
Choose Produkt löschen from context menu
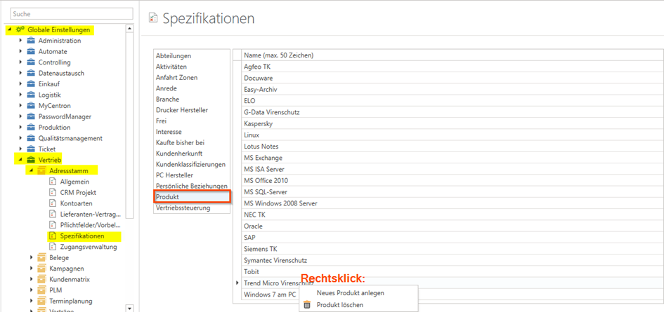340,305
